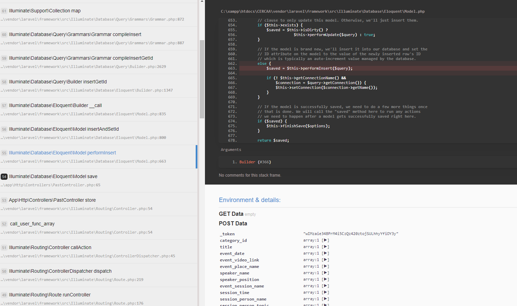Click the Environment & details heading
This screenshot has height=306, width=517.
coord(250,200)
